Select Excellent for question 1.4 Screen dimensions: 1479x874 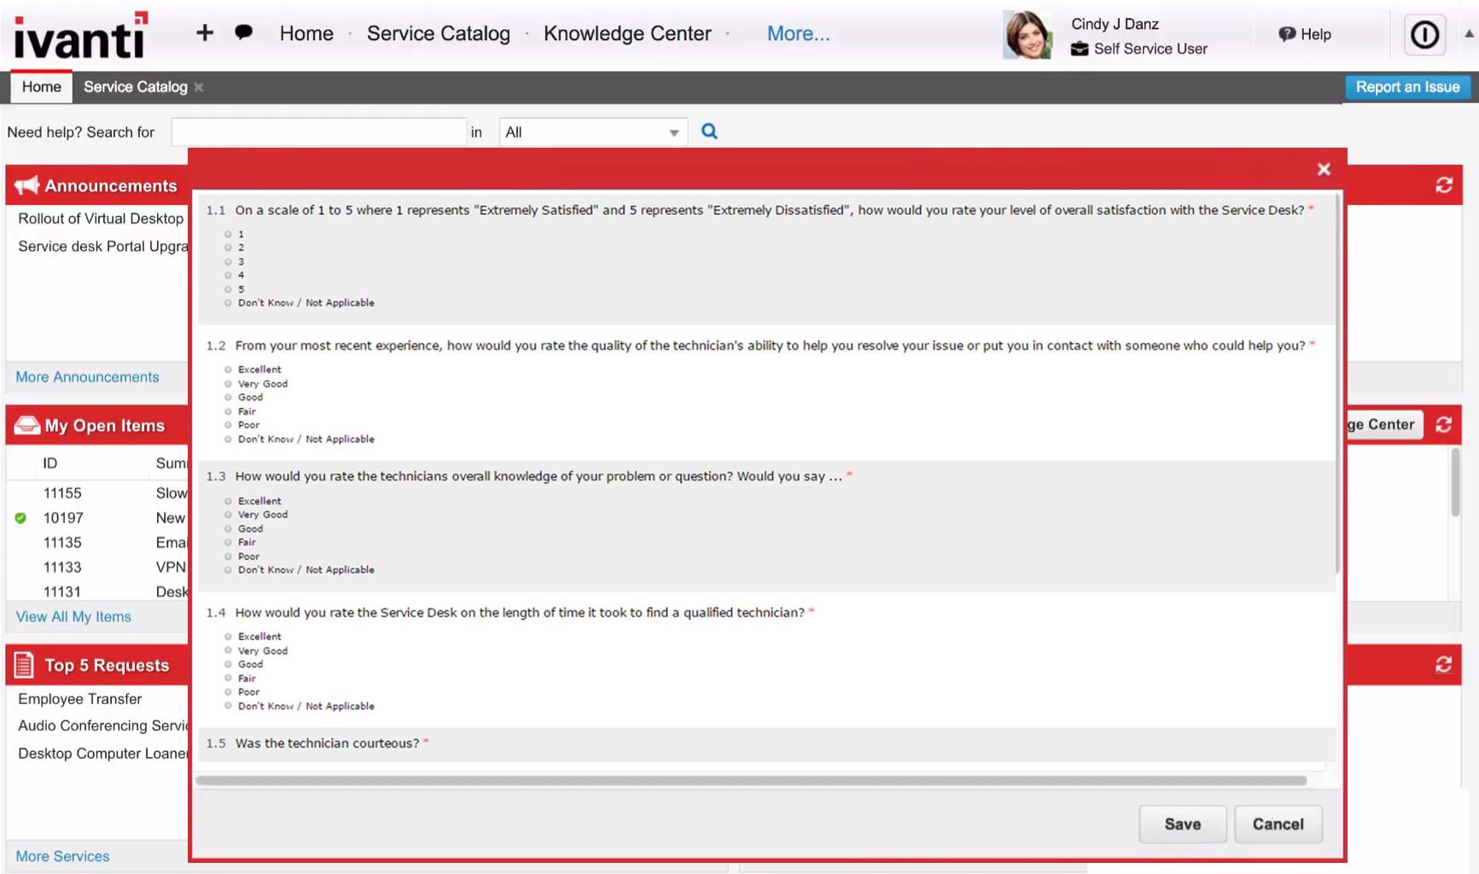[228, 637]
